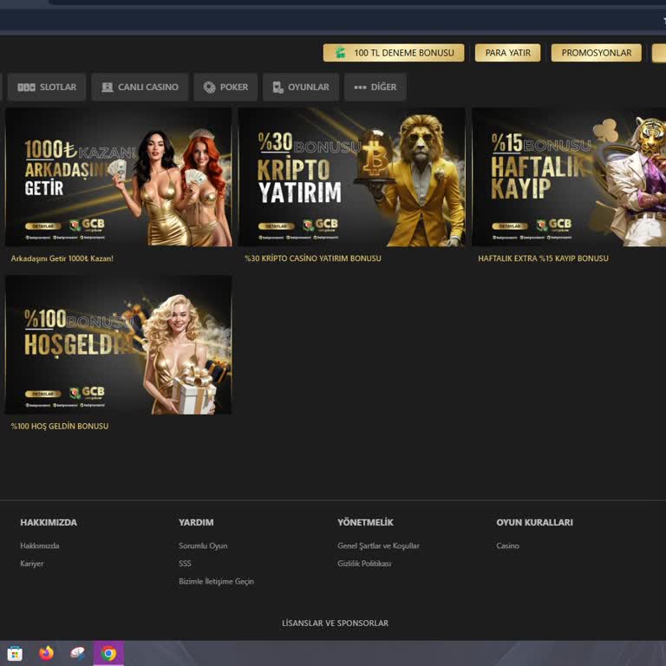Click the poker chip icon
Viewport: 666px width, 666px height.
[209, 87]
